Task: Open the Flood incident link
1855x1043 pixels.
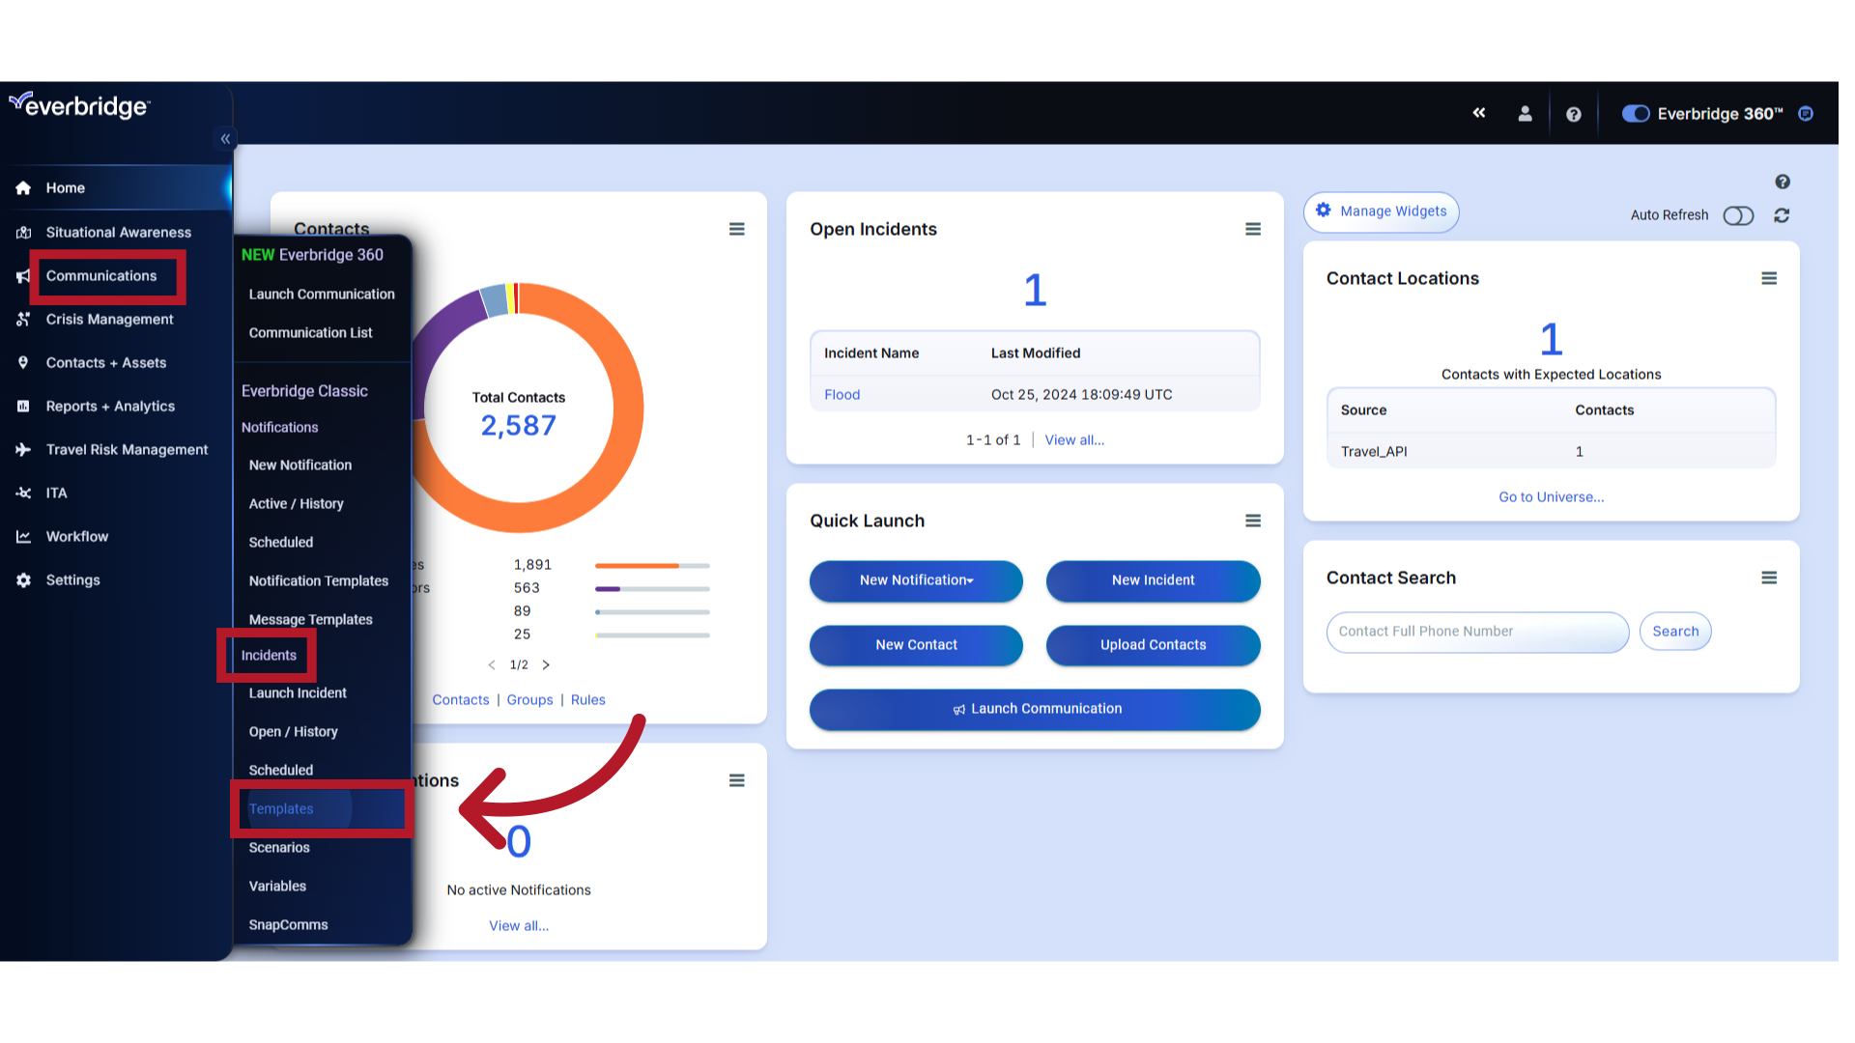Action: pyautogui.click(x=842, y=395)
